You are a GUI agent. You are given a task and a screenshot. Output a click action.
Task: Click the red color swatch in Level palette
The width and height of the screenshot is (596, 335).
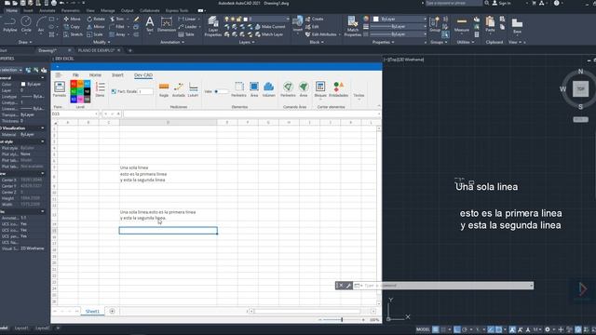(x=74, y=84)
